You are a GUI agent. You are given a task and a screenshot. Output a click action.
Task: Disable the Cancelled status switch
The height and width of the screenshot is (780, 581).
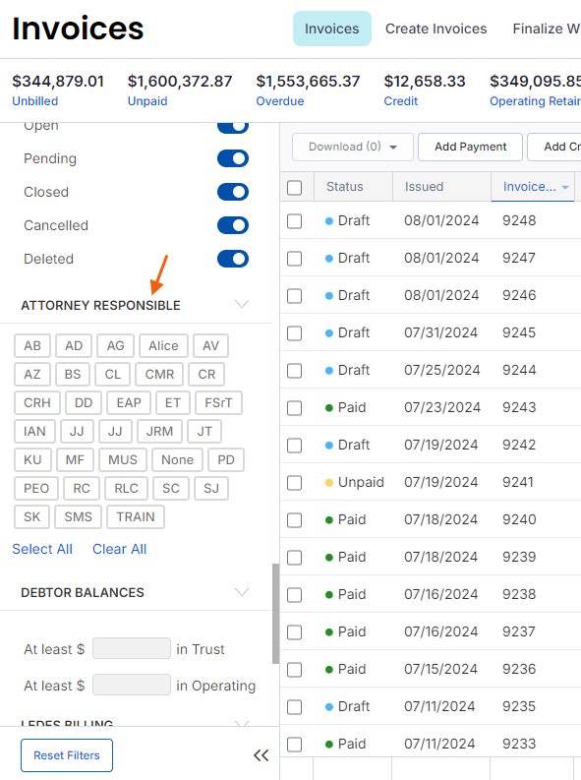[x=233, y=225]
